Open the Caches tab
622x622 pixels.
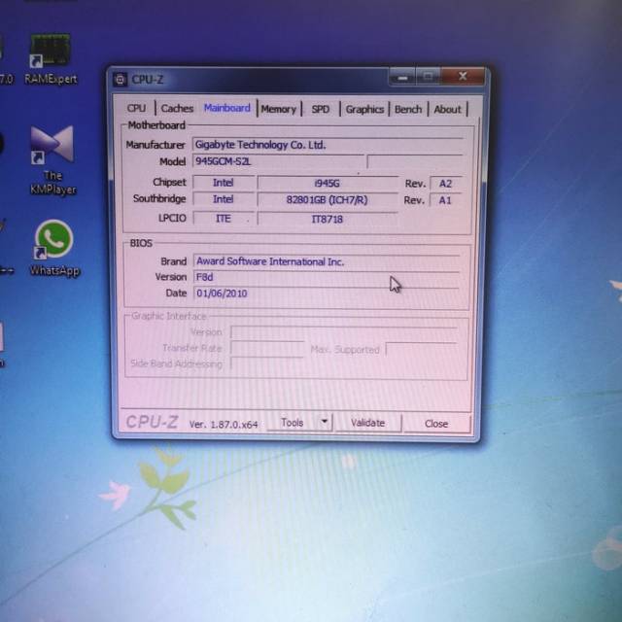[177, 109]
